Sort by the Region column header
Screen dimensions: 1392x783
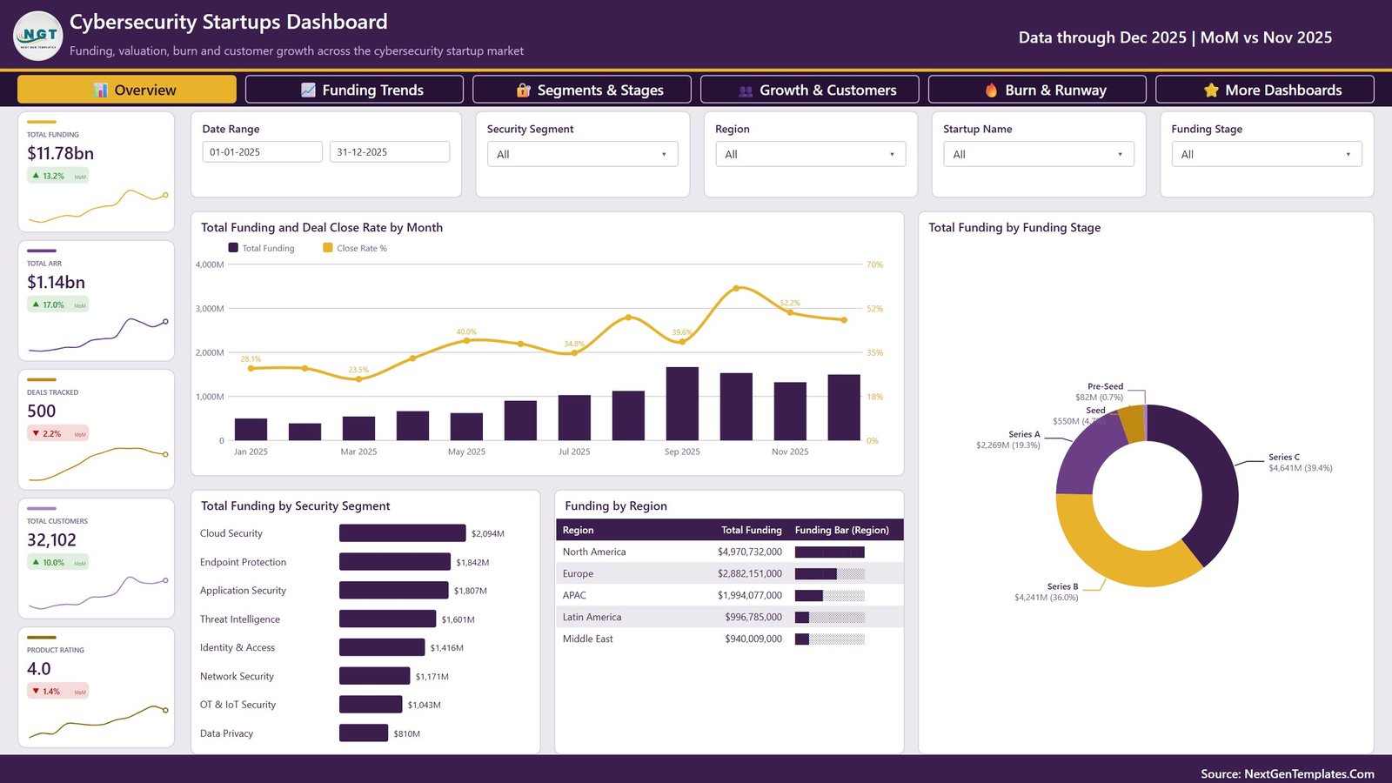(x=578, y=530)
